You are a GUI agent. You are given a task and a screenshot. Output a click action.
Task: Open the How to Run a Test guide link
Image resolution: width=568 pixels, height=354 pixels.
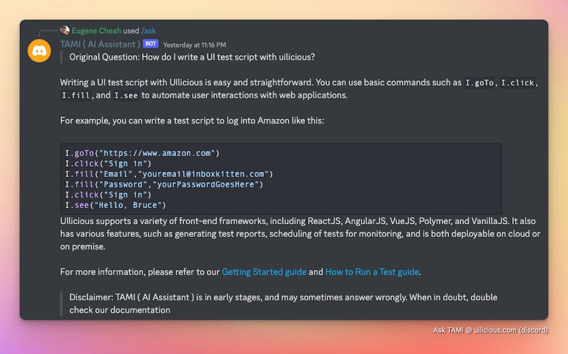coord(372,272)
